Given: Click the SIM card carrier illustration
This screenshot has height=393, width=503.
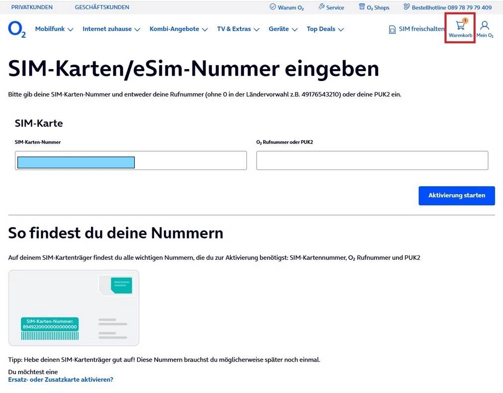Looking at the screenshot, I should pos(74,308).
